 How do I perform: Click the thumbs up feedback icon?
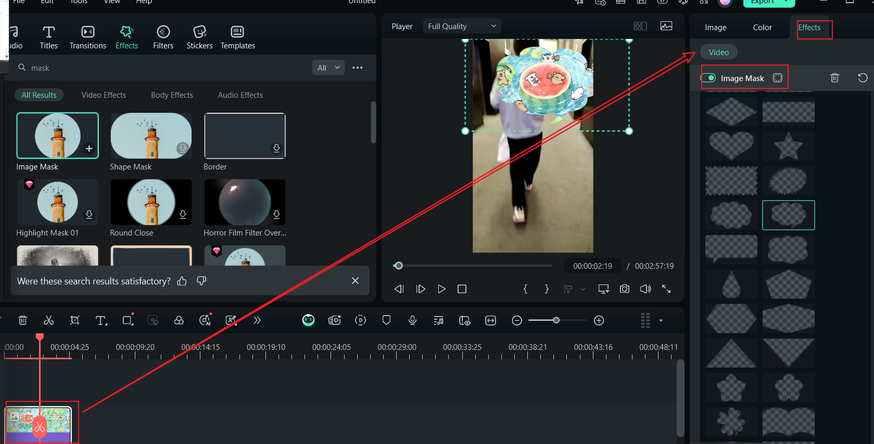182,281
